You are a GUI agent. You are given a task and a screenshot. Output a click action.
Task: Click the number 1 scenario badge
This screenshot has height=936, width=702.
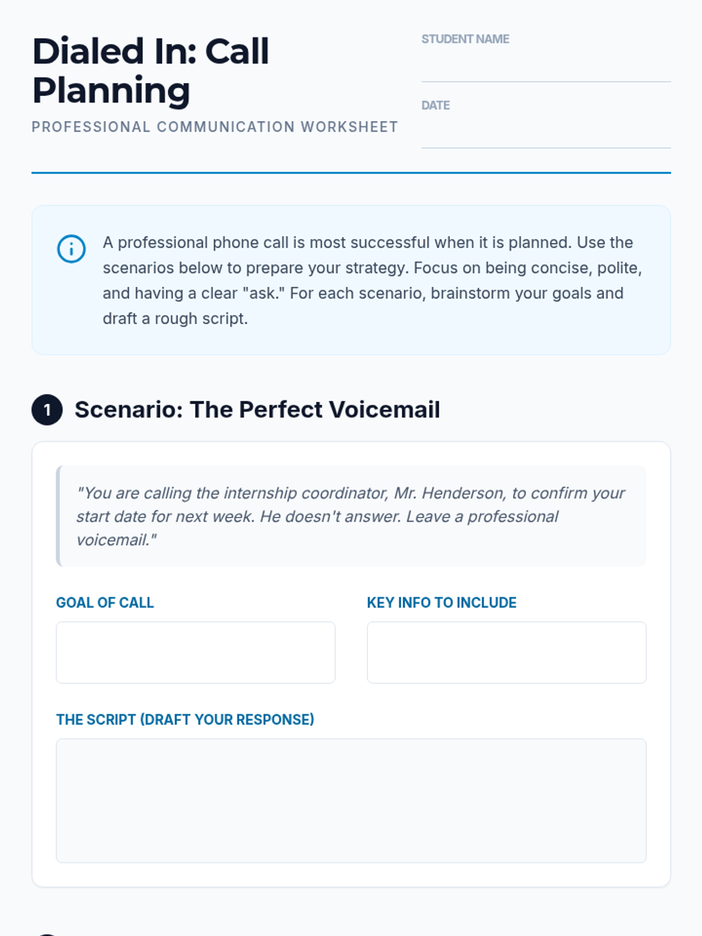point(47,409)
